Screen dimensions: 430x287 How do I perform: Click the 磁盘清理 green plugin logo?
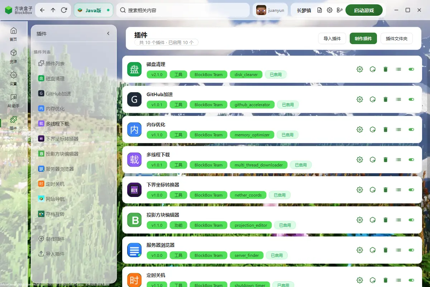coord(134,69)
